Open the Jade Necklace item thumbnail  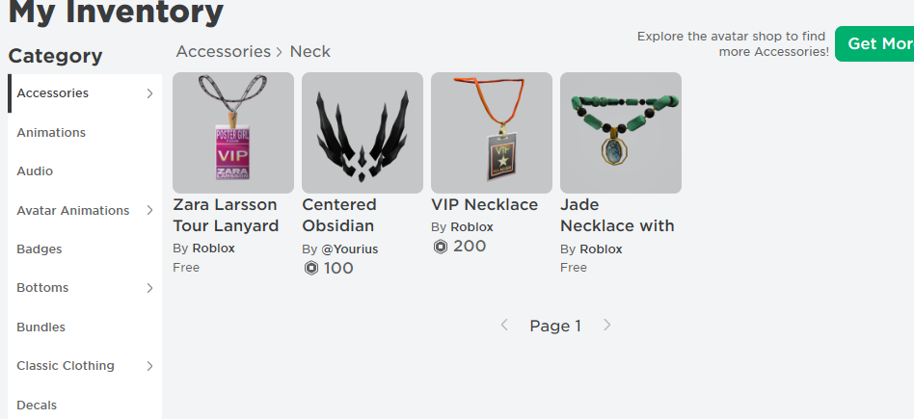coord(621,133)
